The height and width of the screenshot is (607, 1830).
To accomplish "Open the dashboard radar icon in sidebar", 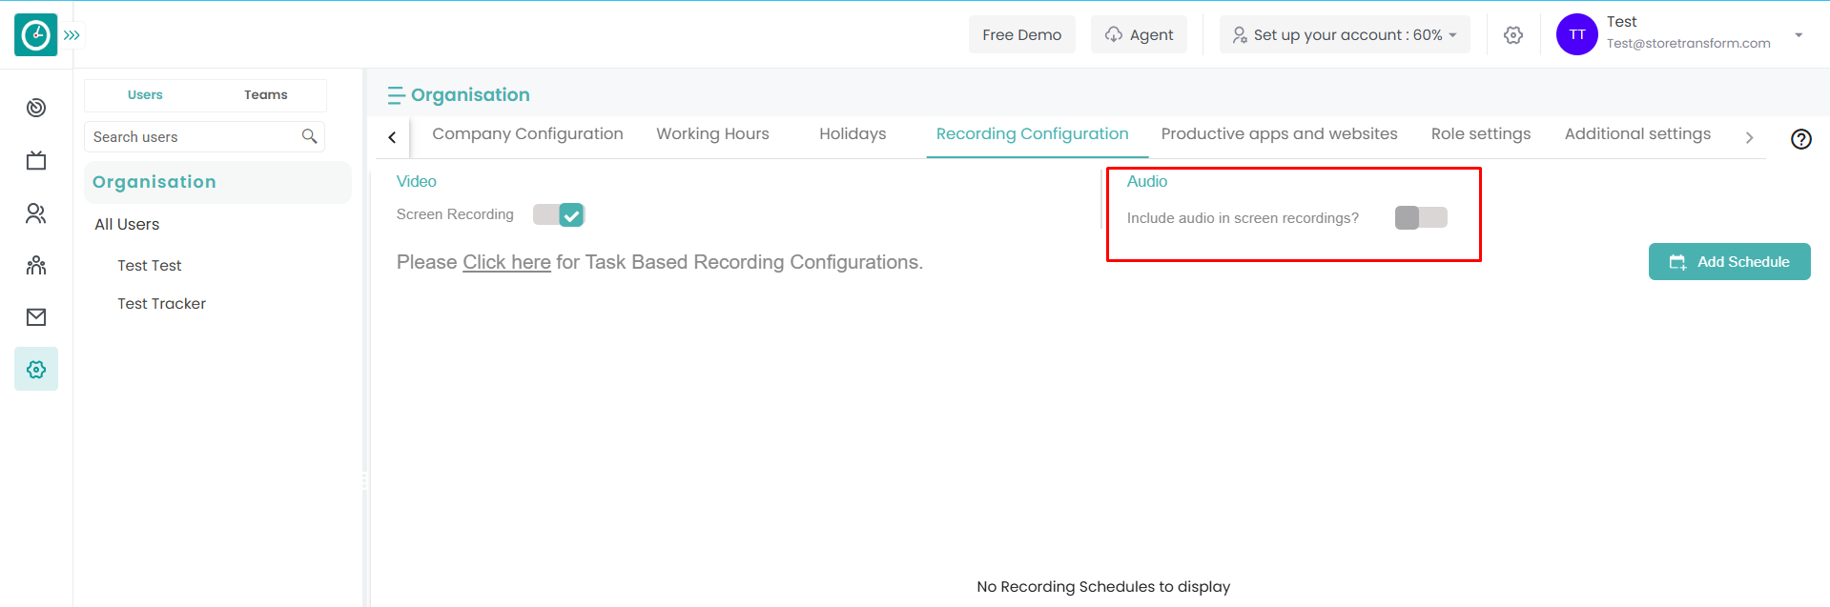I will [36, 108].
